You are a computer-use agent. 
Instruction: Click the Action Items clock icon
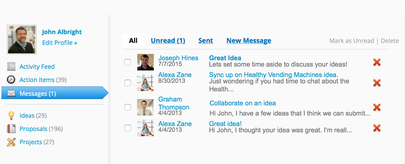11,80
